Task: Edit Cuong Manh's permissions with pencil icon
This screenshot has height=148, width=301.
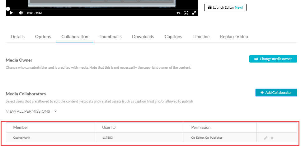Action: 266,138
